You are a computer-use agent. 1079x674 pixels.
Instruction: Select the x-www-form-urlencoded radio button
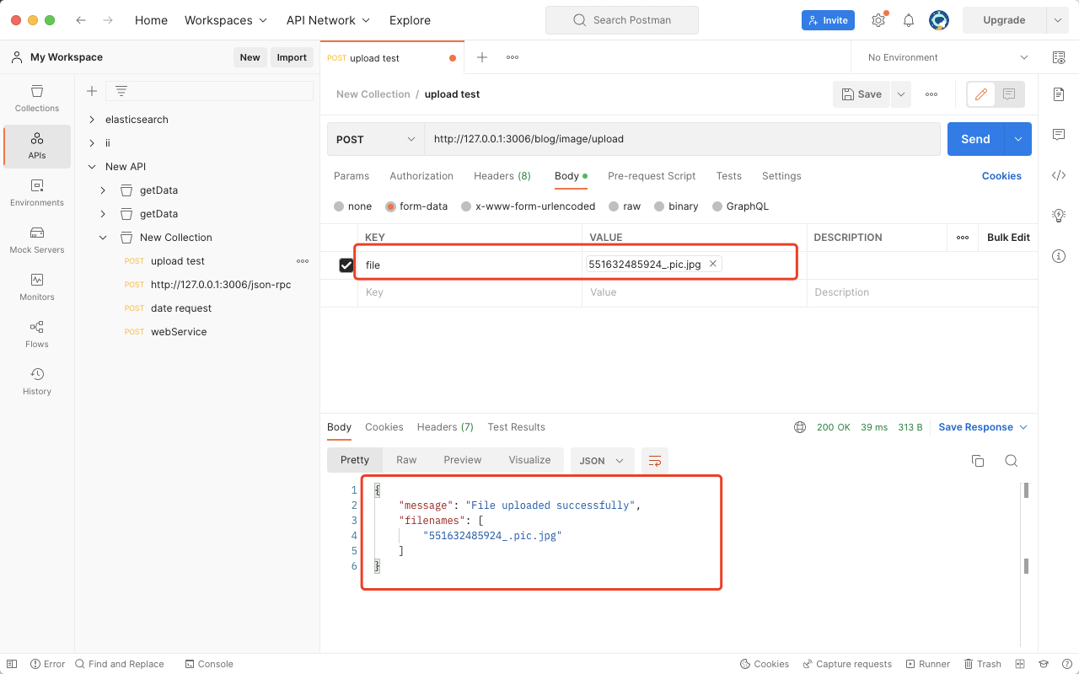[x=466, y=206]
